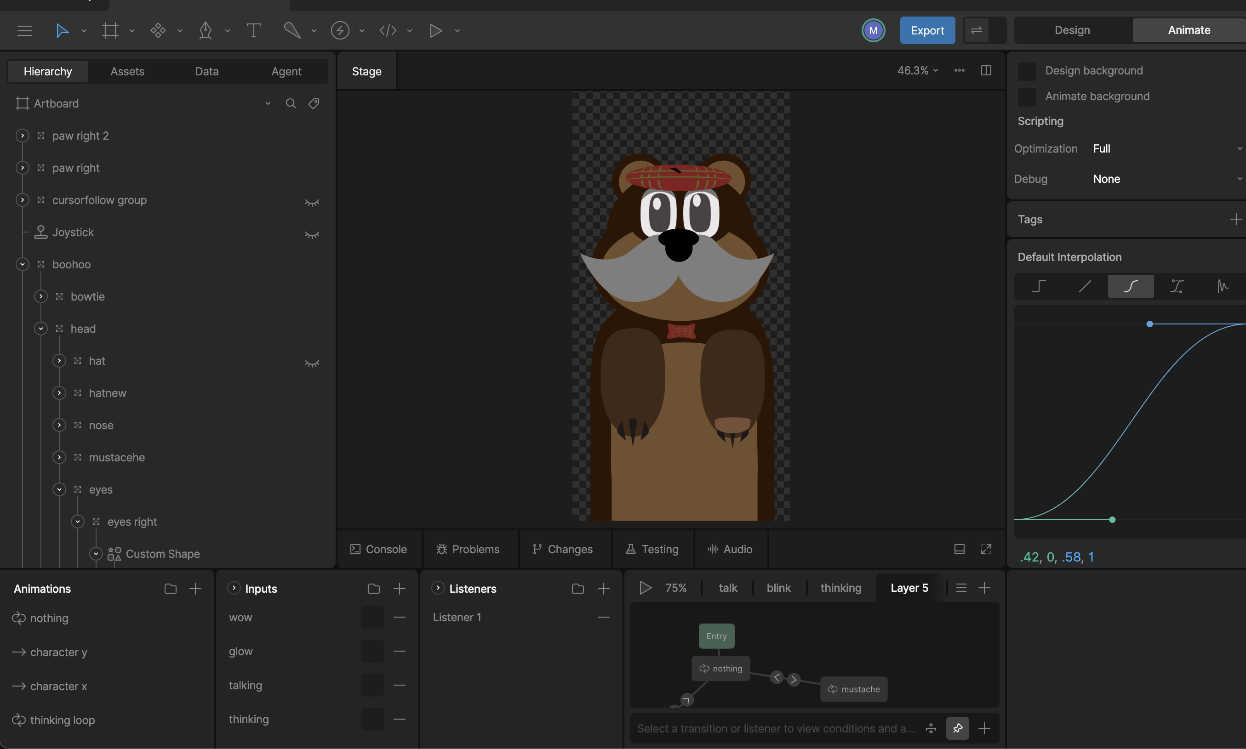Expand the bowtie group
1246x749 pixels.
point(41,296)
